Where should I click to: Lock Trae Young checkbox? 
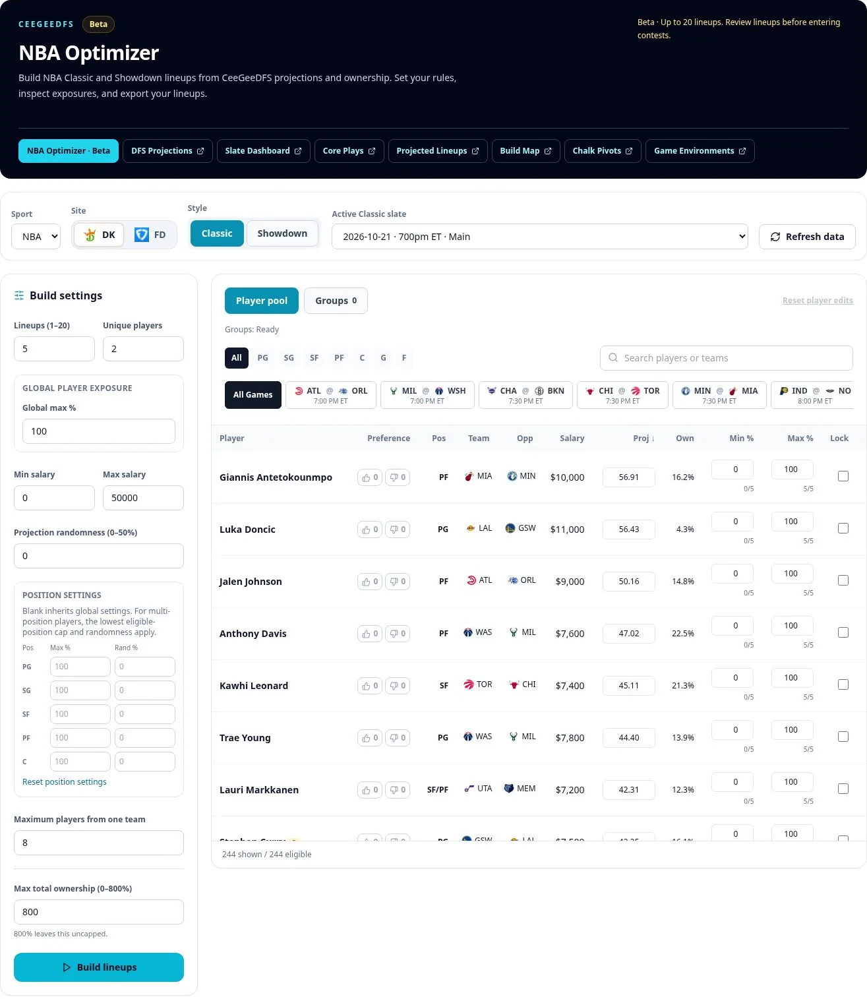click(843, 737)
